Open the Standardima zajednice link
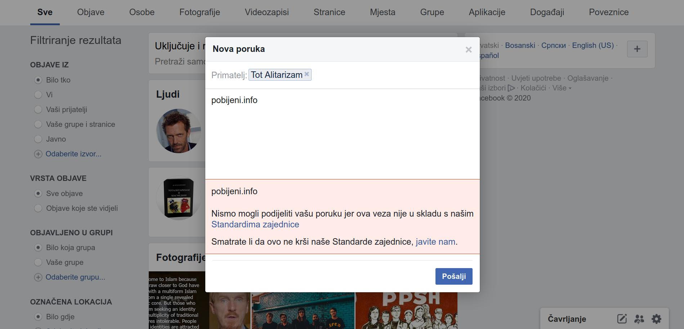The width and height of the screenshot is (684, 329). tap(255, 224)
